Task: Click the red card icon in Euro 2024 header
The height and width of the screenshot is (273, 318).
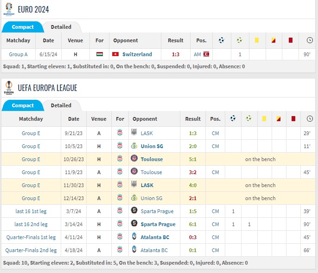Action: click(291, 40)
